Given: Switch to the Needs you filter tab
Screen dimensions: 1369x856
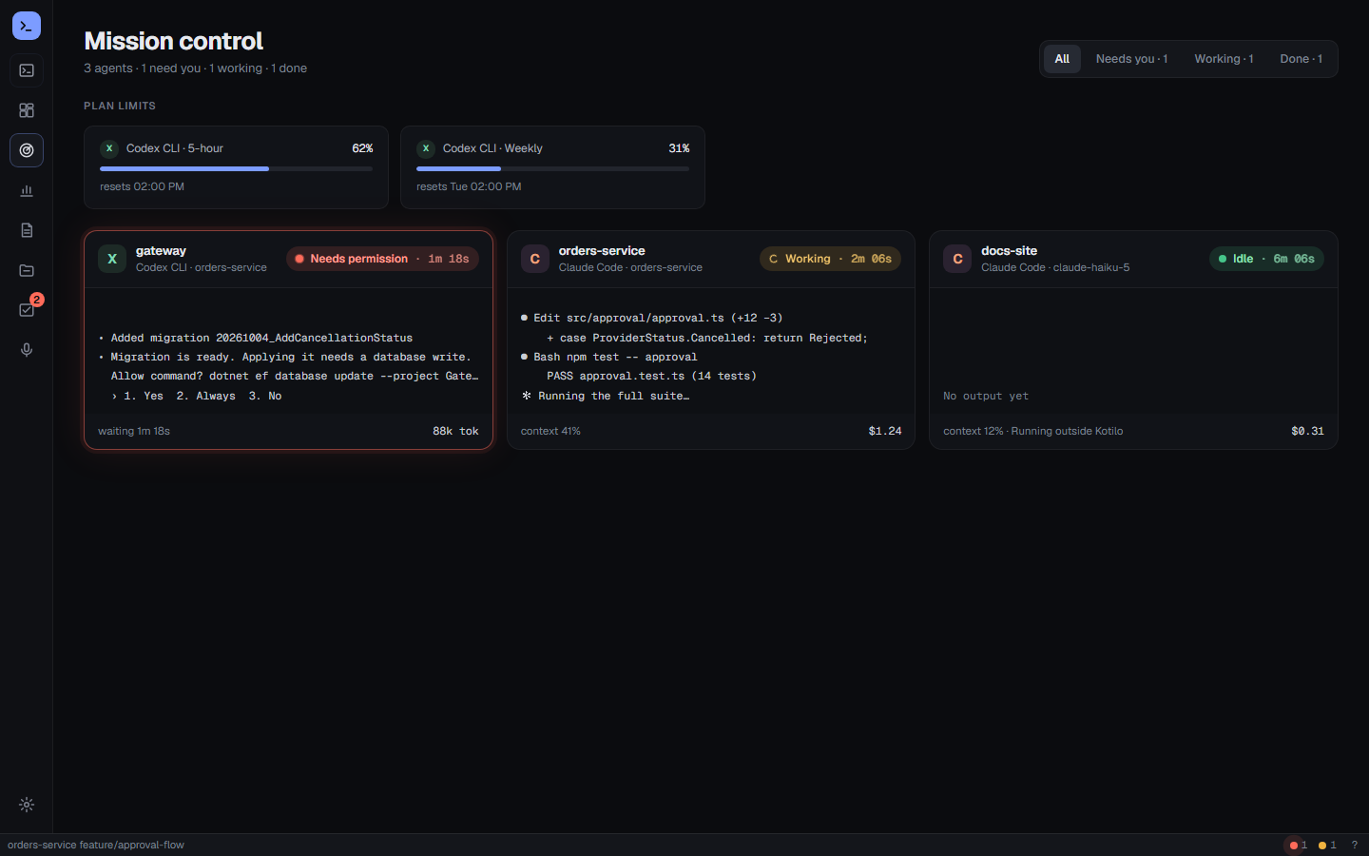Looking at the screenshot, I should coord(1131,59).
